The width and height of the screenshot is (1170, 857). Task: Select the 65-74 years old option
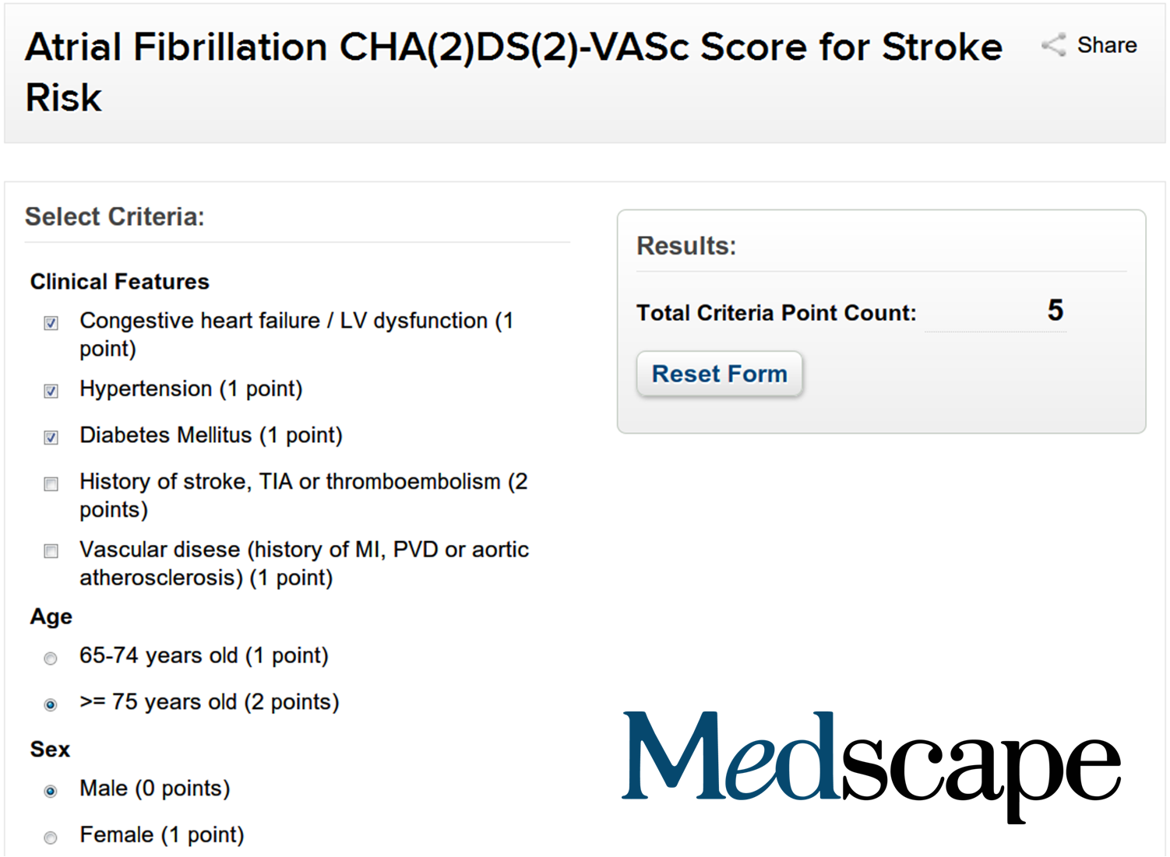tap(50, 658)
